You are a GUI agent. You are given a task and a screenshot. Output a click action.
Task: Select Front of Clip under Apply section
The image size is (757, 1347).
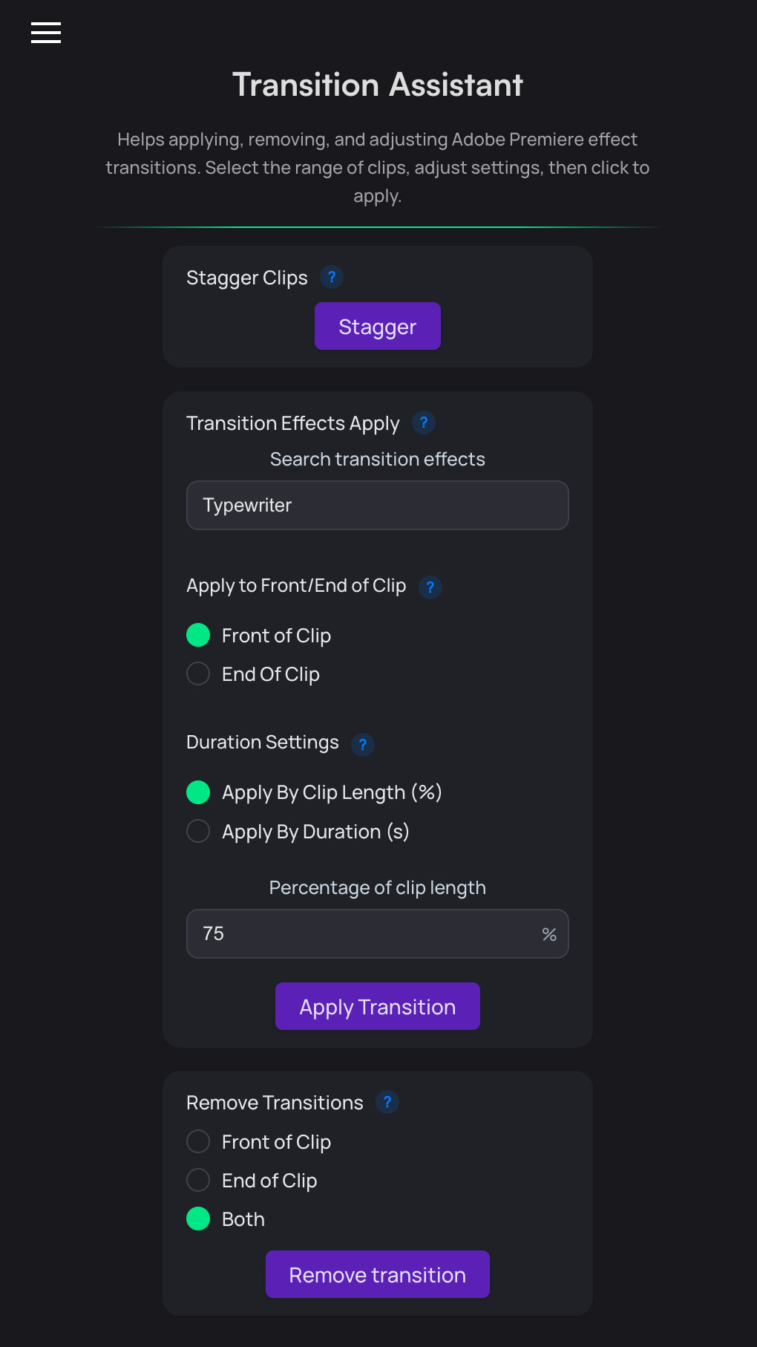[x=198, y=635]
